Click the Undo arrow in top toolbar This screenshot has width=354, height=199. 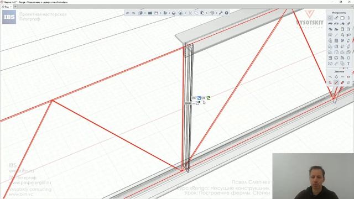128,13
